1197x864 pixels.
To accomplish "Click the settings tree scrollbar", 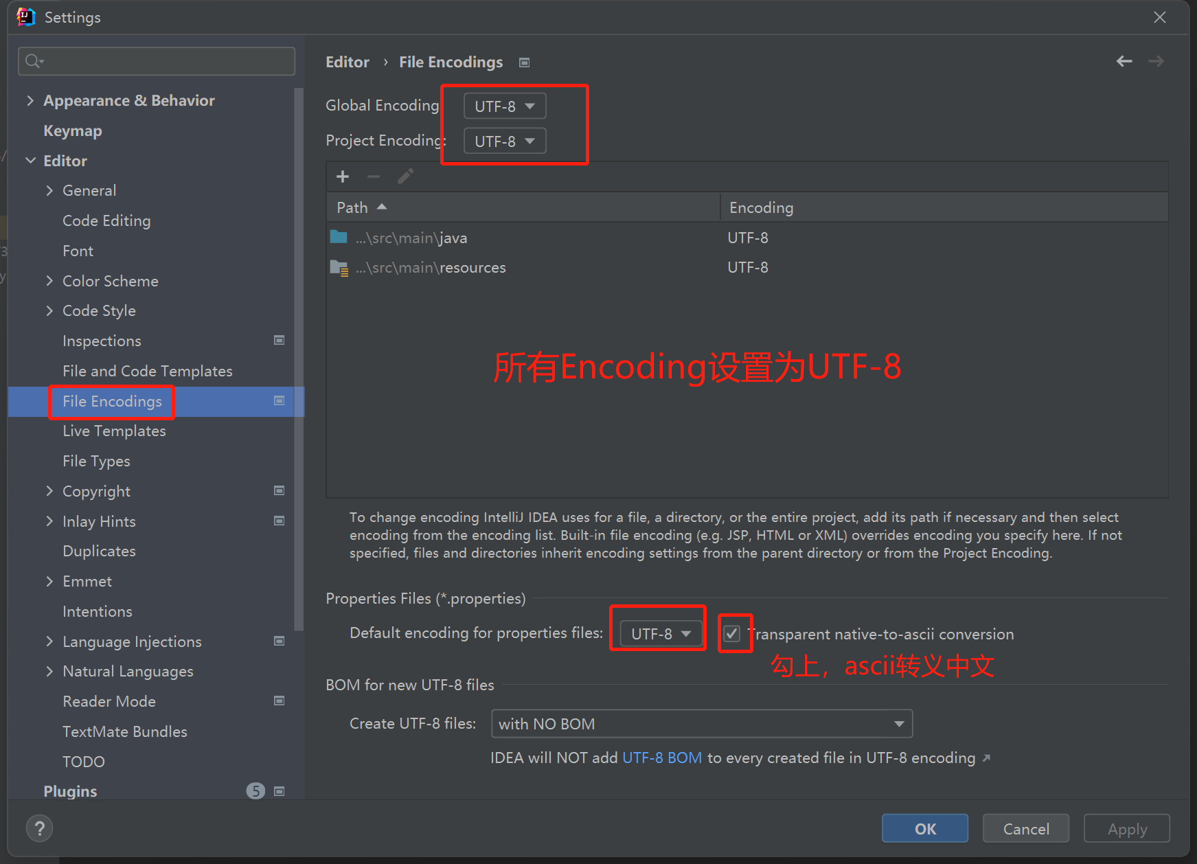I will click(299, 359).
